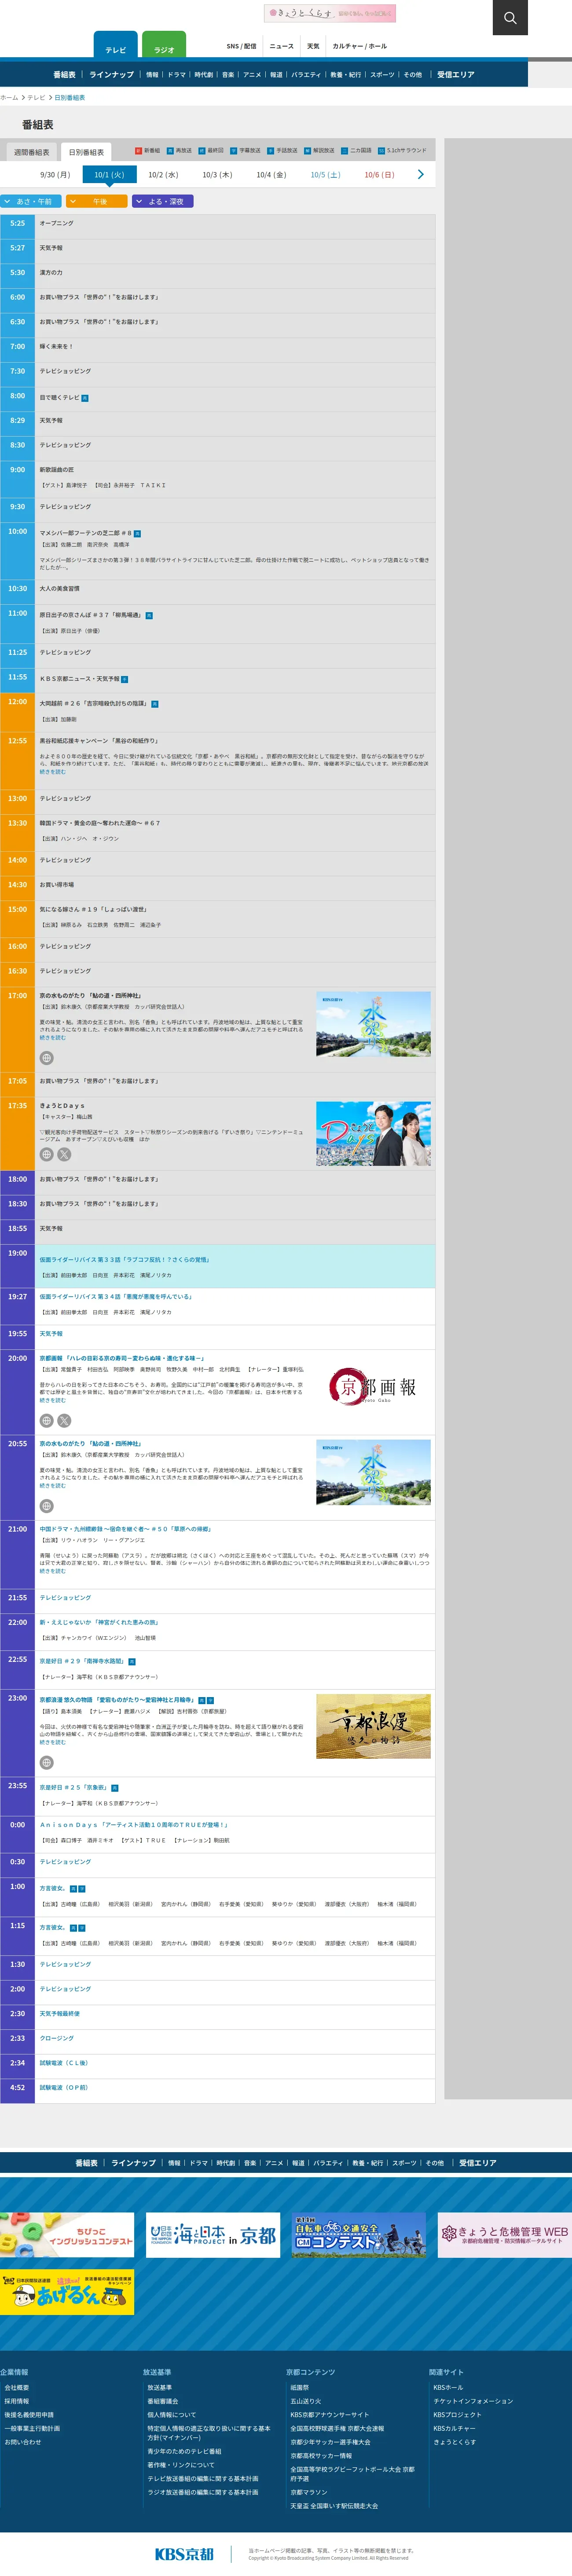Open the X (Twitter) icon under きょうとDays
Image resolution: width=572 pixels, height=2576 pixels.
64,1154
